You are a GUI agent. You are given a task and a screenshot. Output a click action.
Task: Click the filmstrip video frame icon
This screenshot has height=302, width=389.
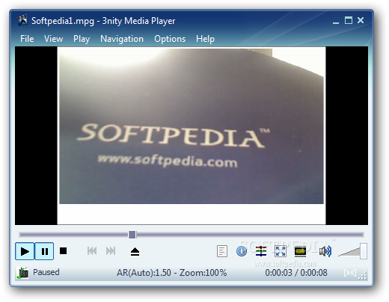[x=300, y=251]
